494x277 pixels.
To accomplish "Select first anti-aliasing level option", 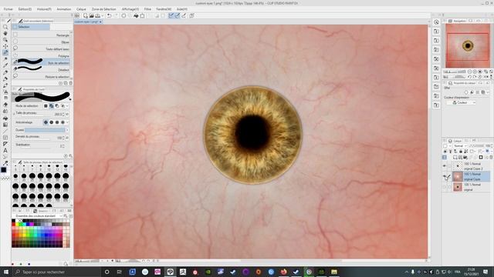I will (46, 122).
